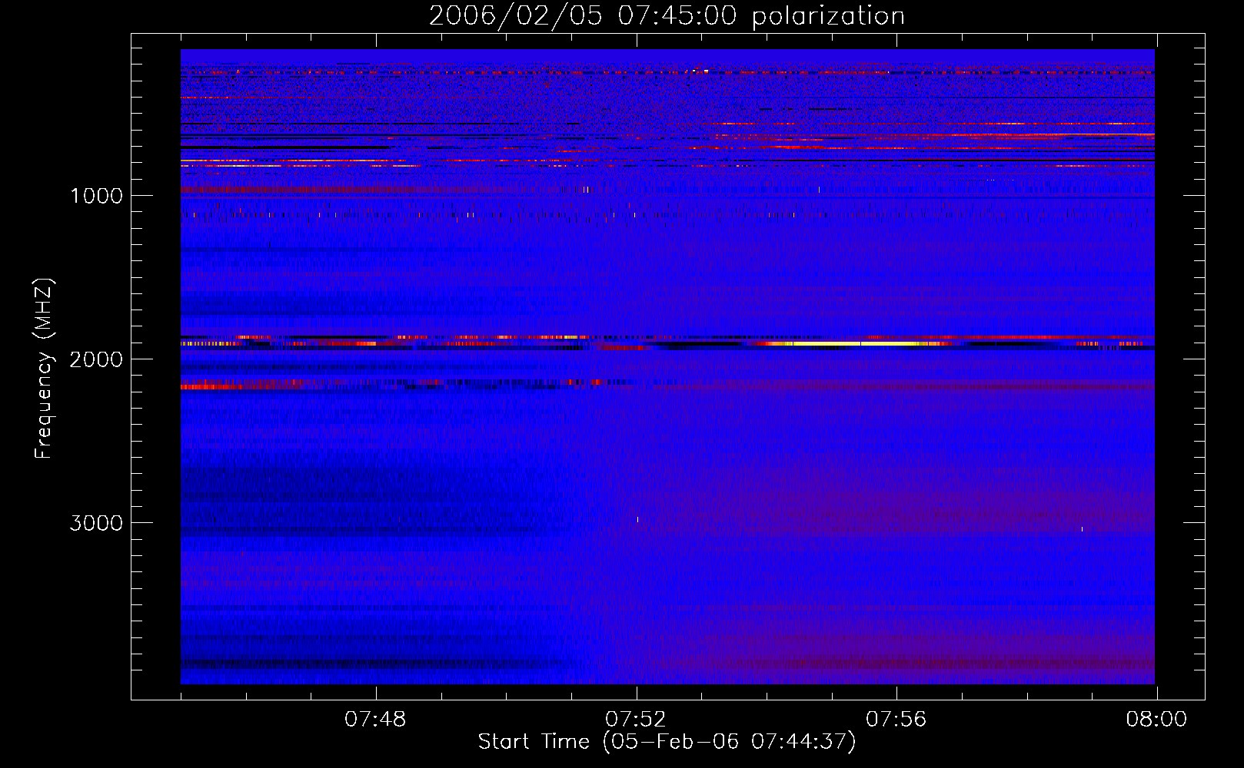1244x768 pixels.
Task: Click the 'Start Time (05-Feb-06 07:44:37)' axis title
Action: [x=667, y=742]
